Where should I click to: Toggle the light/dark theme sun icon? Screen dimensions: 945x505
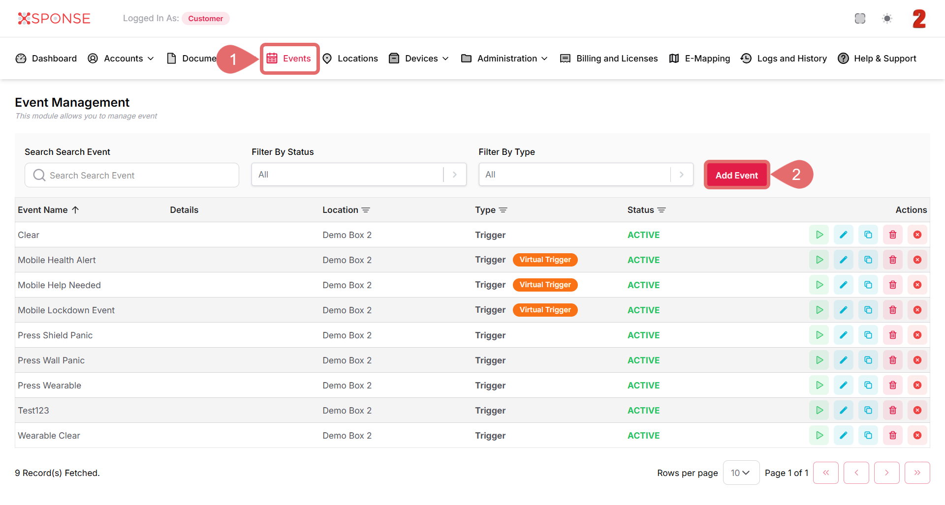tap(887, 19)
